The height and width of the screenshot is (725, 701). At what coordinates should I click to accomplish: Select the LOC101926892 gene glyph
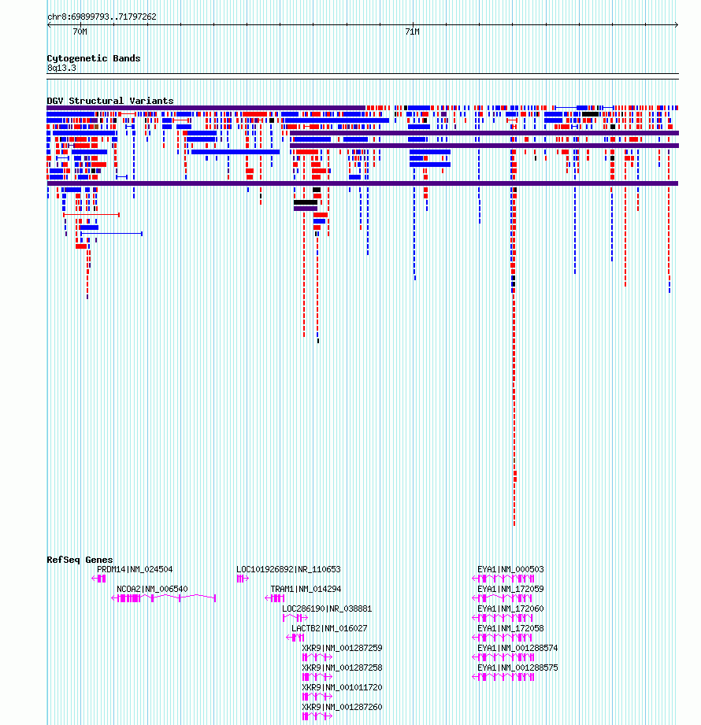(x=243, y=579)
